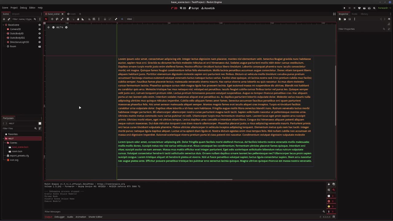
Task: Switch to the Node dock tab
Action: pos(354,14)
